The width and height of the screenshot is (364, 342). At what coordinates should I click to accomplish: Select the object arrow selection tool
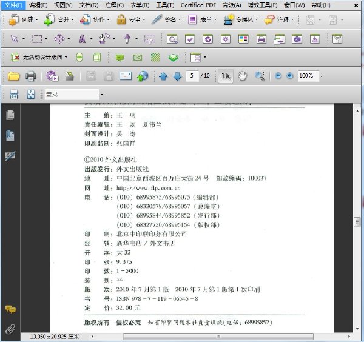15,39
